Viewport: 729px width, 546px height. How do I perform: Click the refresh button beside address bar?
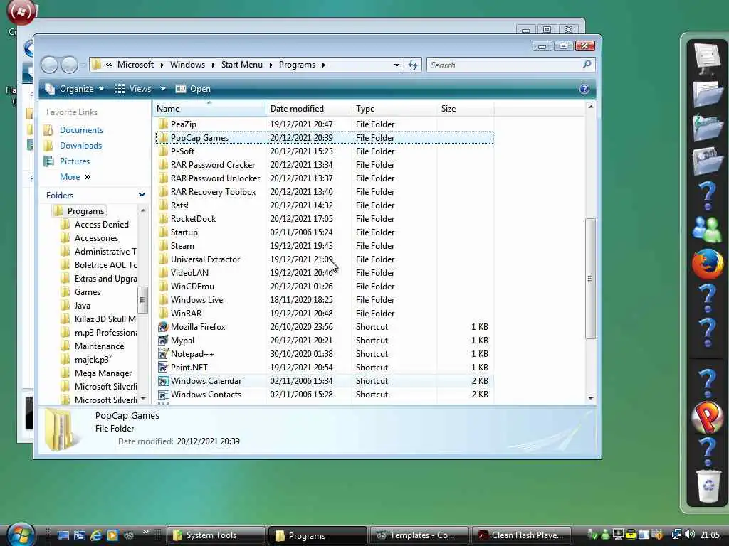413,65
